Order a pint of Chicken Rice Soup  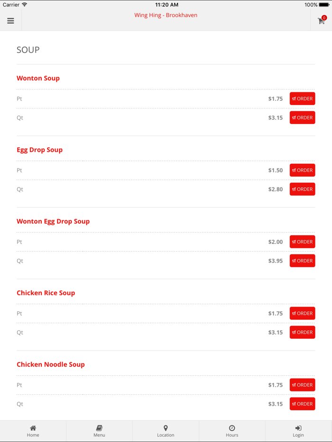pyautogui.click(x=302, y=313)
